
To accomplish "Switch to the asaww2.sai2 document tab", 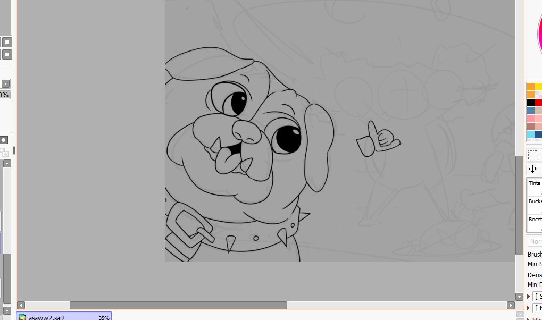I will click(x=64, y=316).
